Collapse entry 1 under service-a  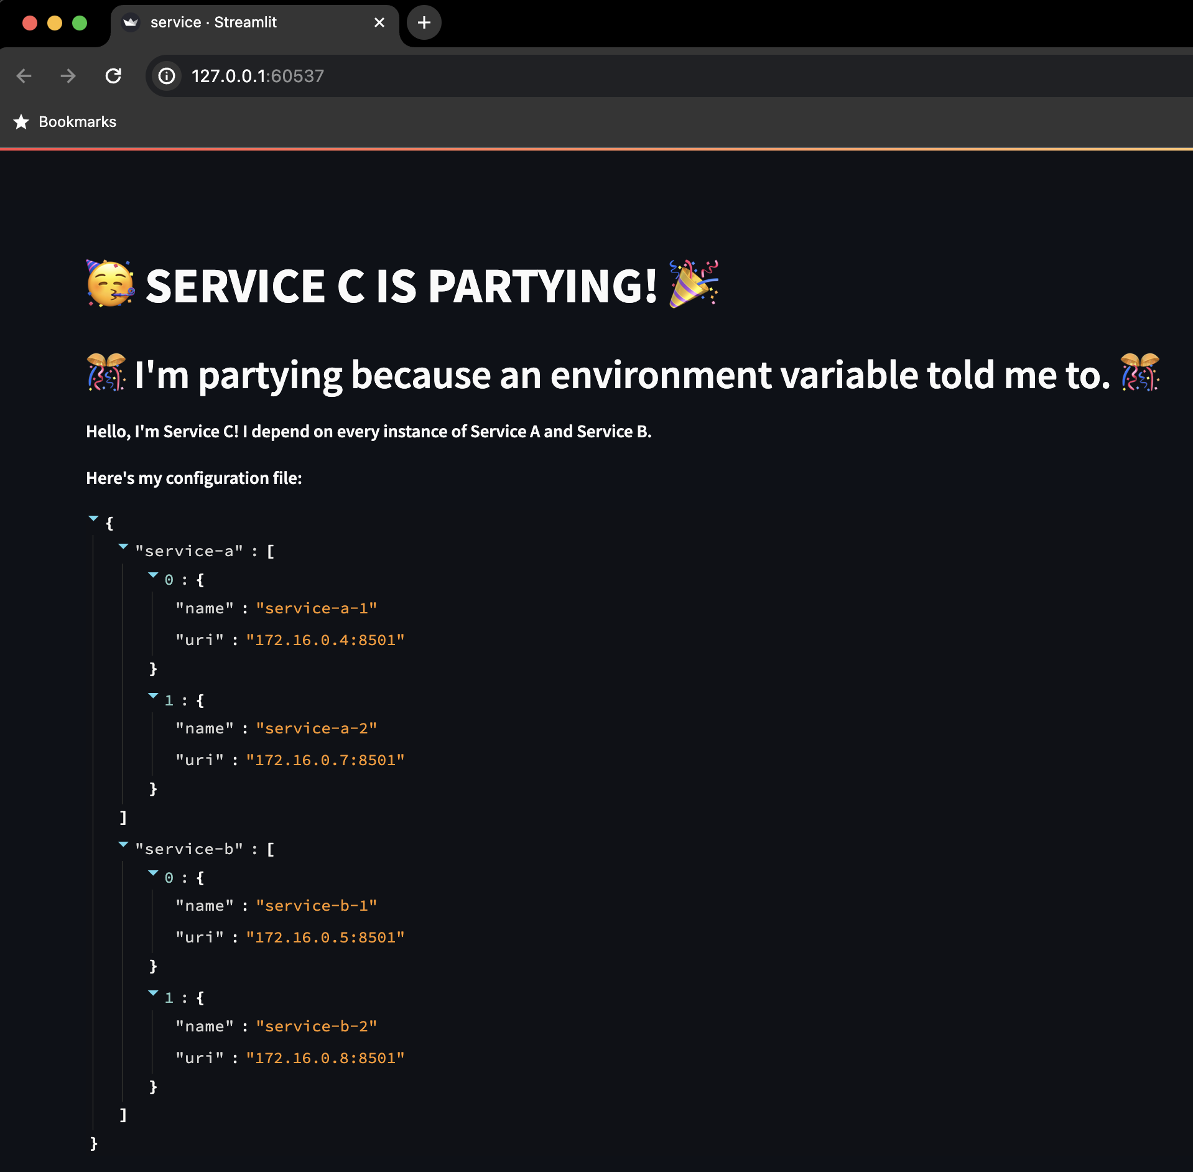tap(153, 696)
